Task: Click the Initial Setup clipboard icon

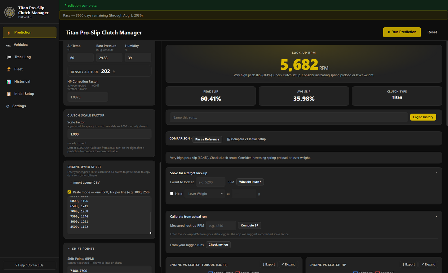Action: [9, 94]
